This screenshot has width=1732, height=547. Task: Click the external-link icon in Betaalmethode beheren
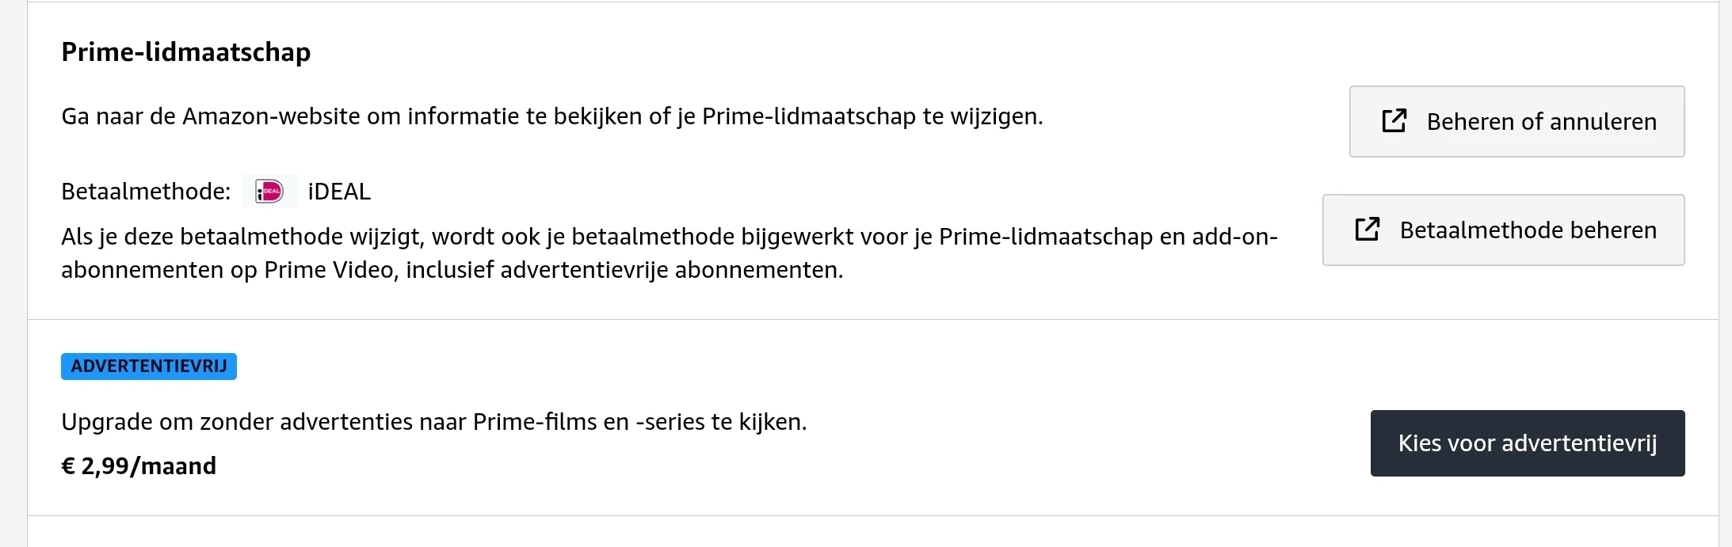1367,230
